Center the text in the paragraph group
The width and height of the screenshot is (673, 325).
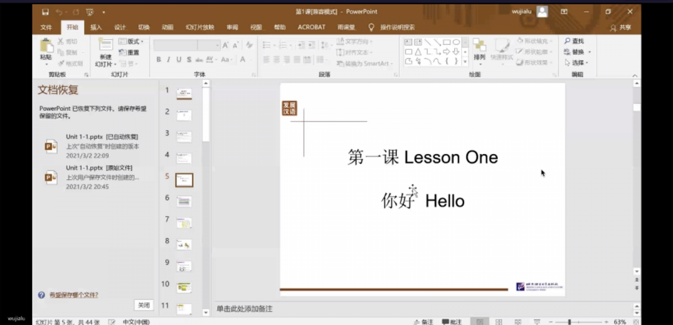click(x=276, y=59)
